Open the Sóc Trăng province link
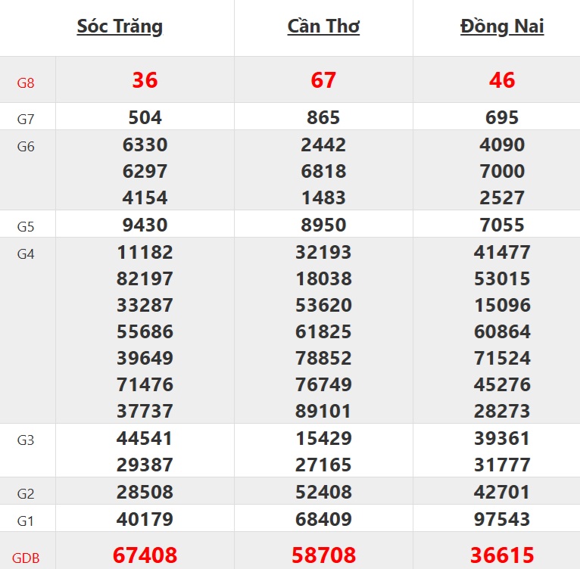Image resolution: width=580 pixels, height=569 pixels. pos(120,26)
